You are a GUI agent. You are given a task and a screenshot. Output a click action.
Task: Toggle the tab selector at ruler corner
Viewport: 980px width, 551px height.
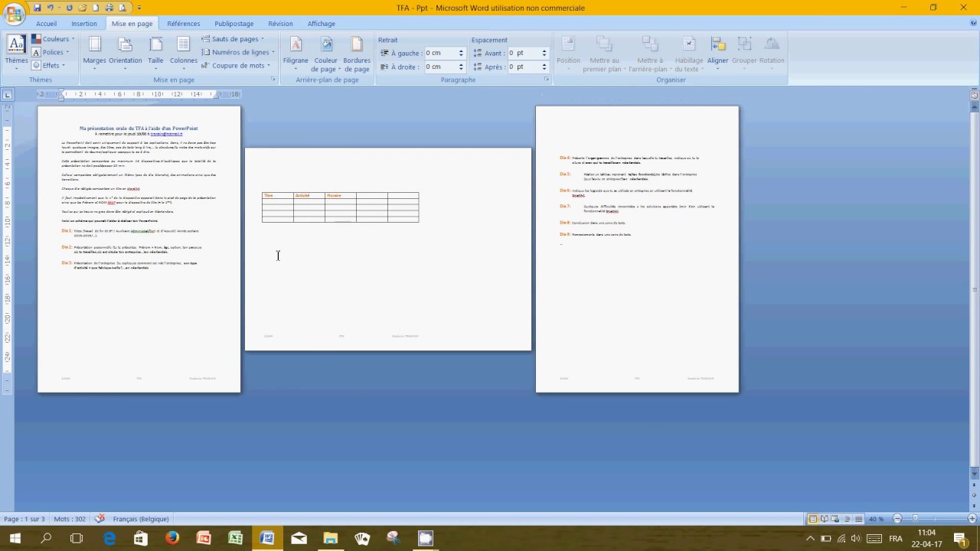tap(8, 95)
